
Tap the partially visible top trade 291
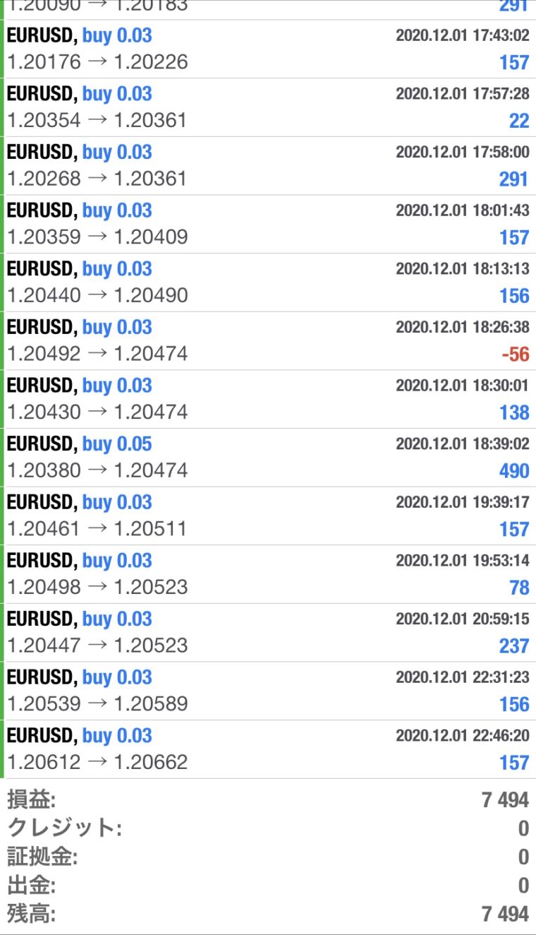tap(268, 9)
